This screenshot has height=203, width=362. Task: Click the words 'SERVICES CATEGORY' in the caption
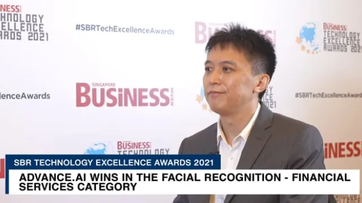78,187
